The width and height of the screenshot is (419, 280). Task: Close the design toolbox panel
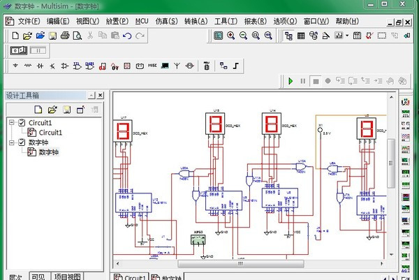click(x=100, y=95)
